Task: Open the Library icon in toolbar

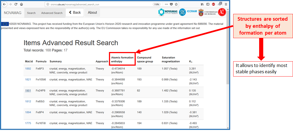Action: pyautogui.click(x=202, y=4)
